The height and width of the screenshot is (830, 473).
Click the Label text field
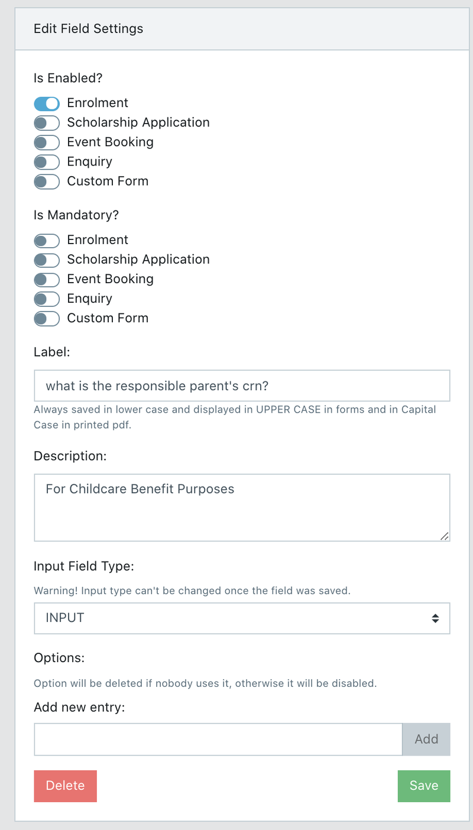(x=242, y=386)
